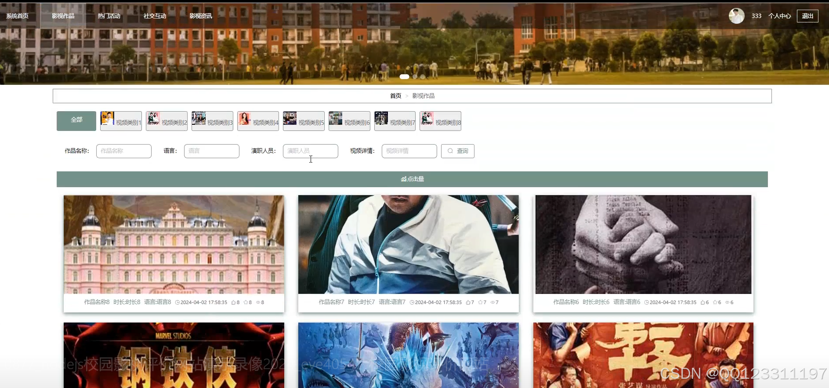
Task: Click the thumbs-up icon for 作品名称6
Action: 702,302
